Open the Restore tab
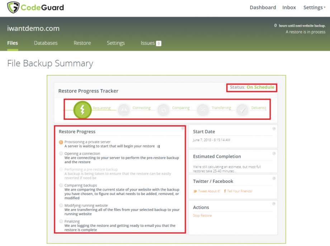Screen dimensions: 330x246 82,43
